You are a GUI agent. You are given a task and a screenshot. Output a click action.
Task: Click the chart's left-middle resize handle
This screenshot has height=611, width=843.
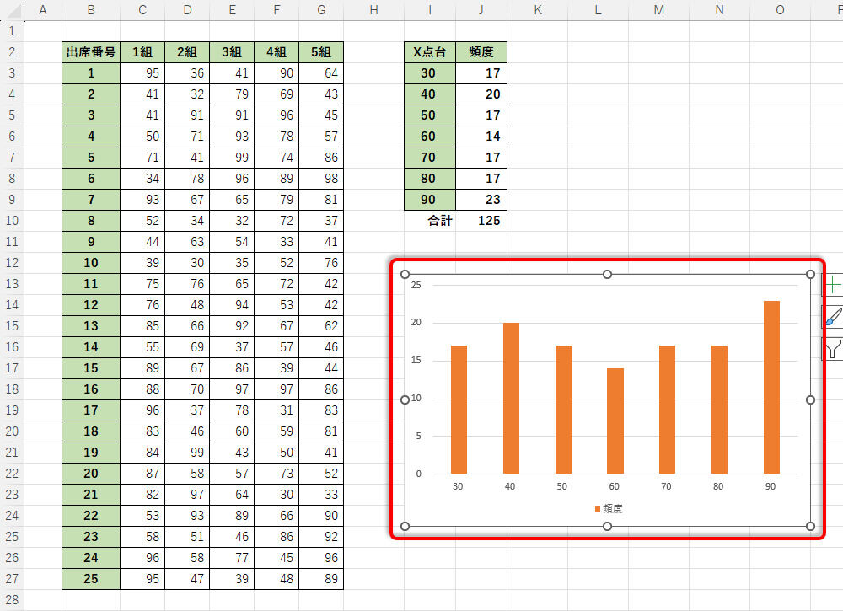point(405,400)
